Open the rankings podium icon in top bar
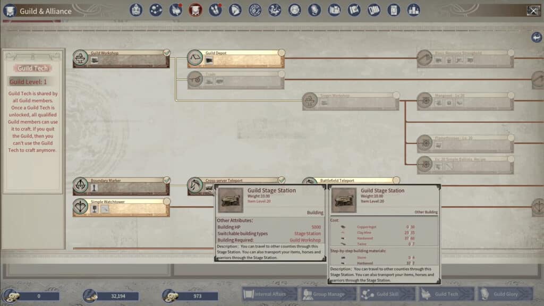Image resolution: width=544 pixels, height=306 pixels. [413, 10]
